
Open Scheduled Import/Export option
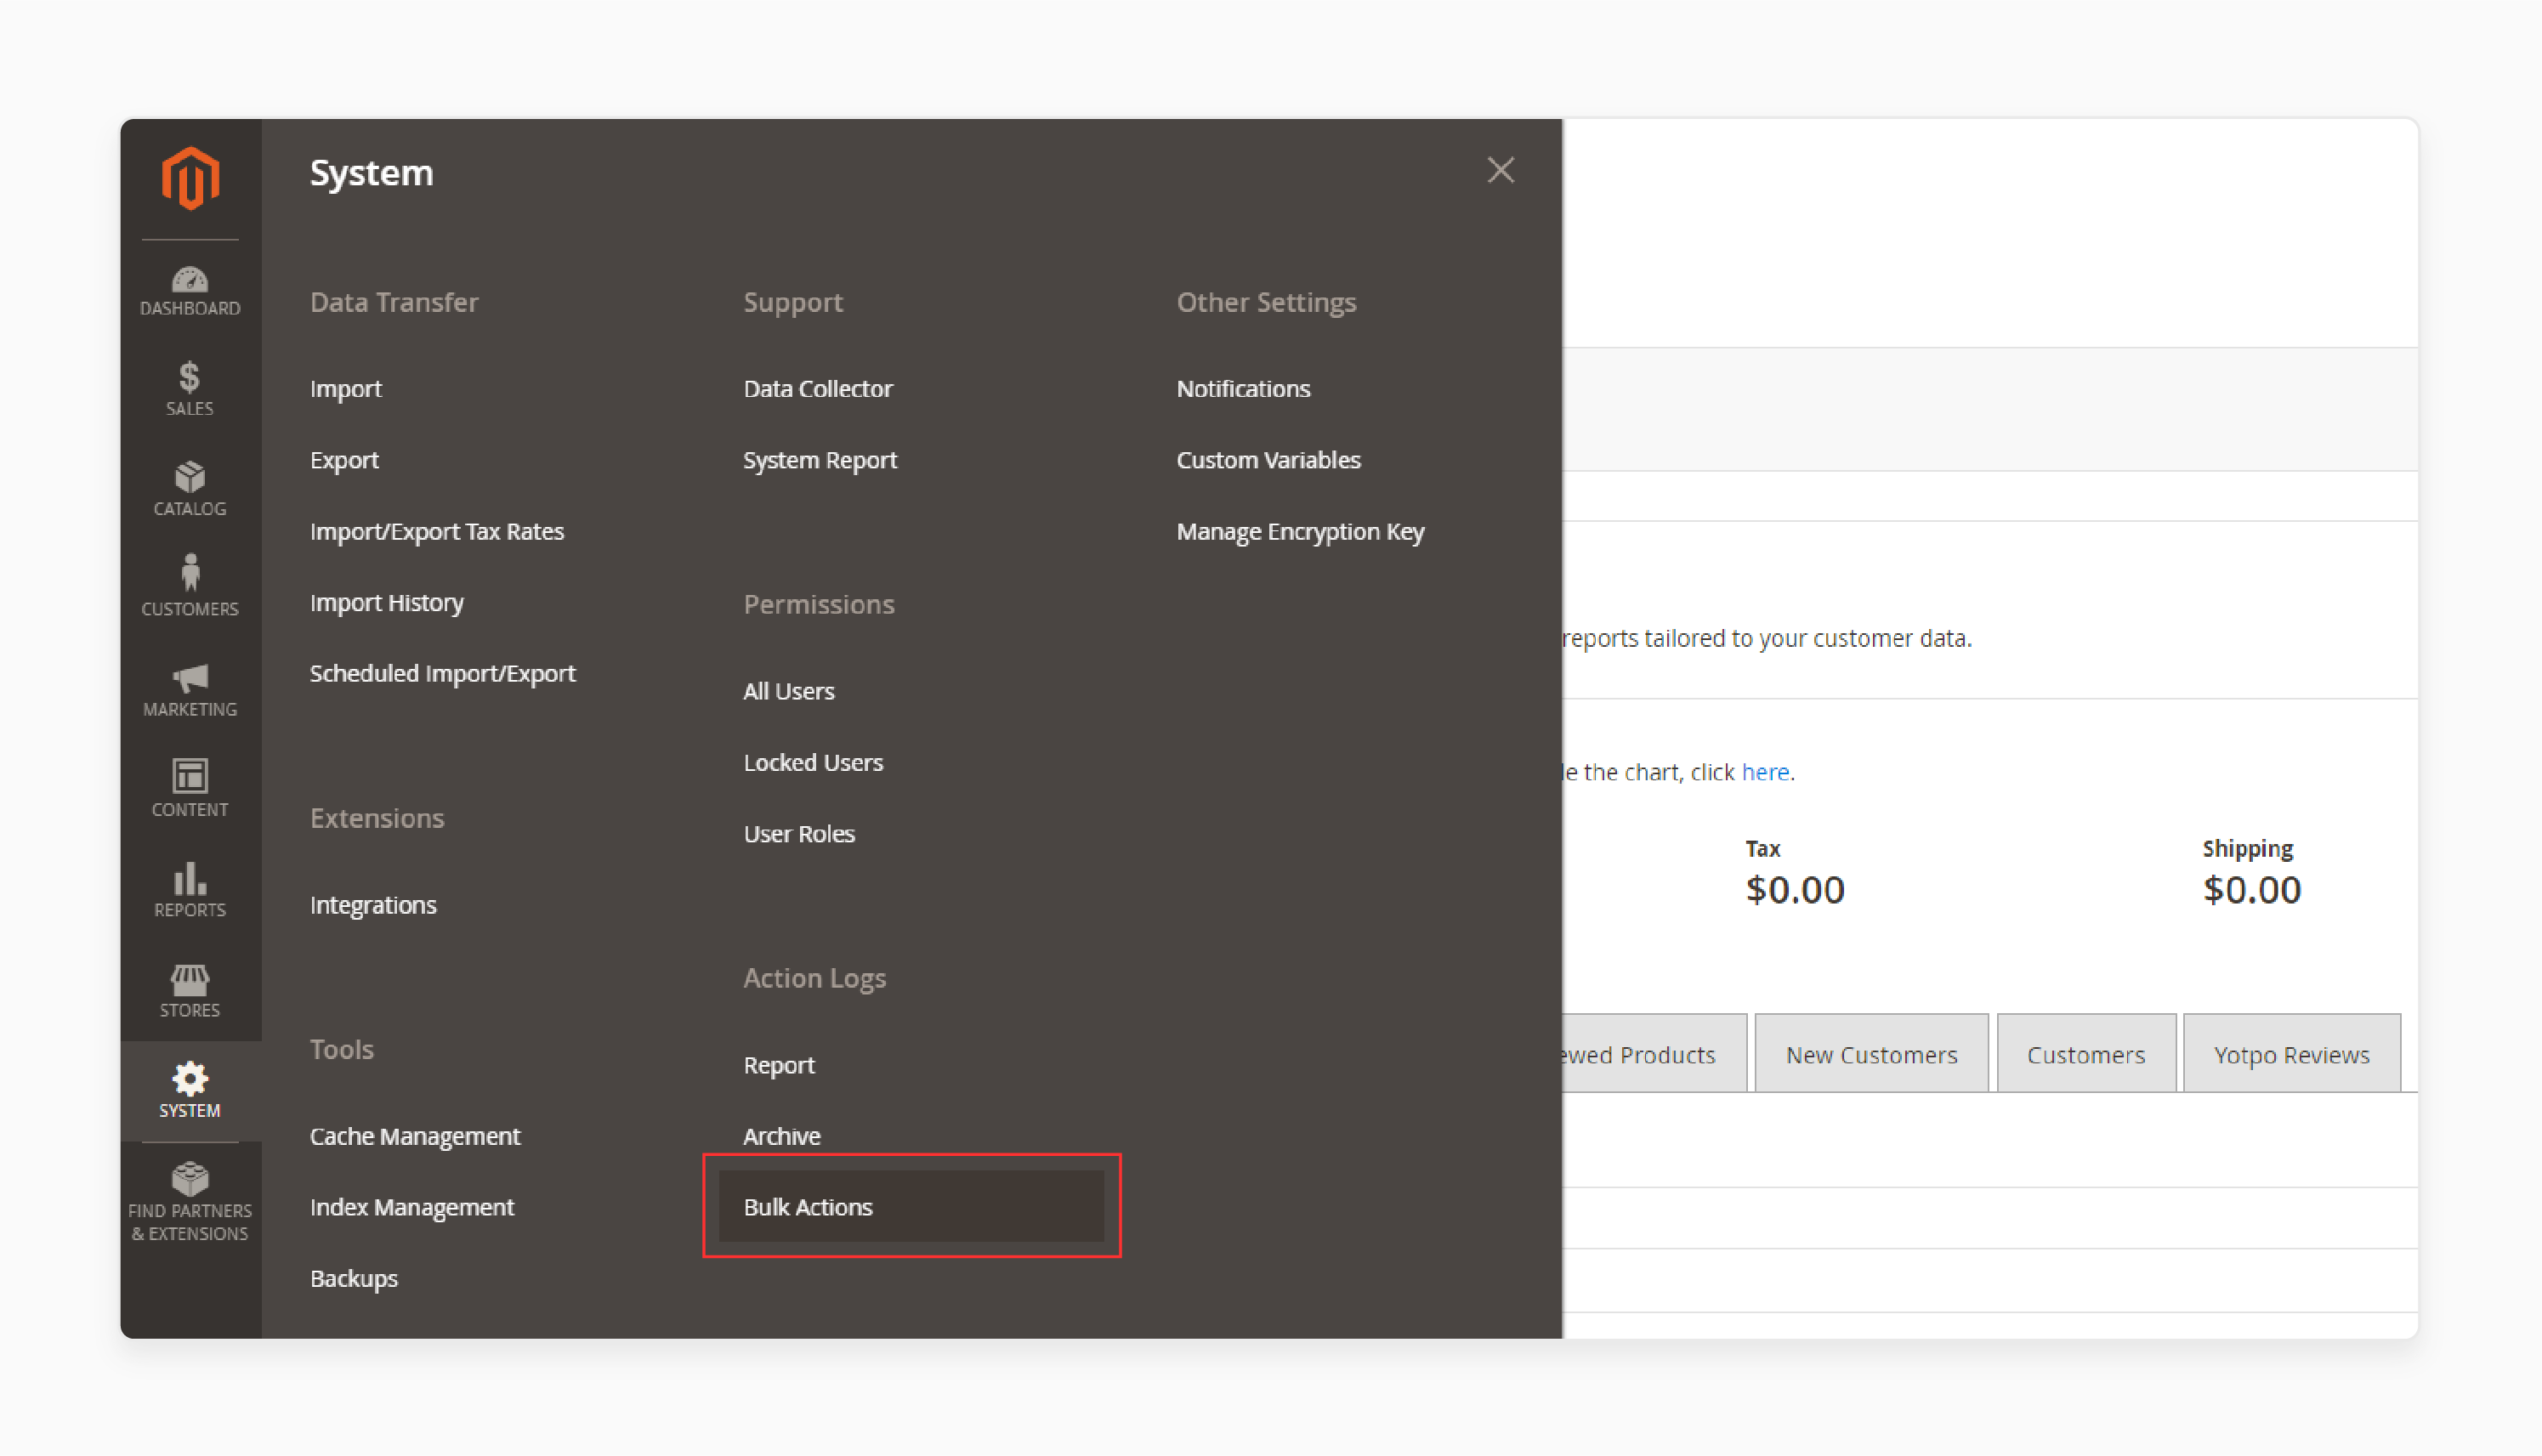tap(444, 672)
